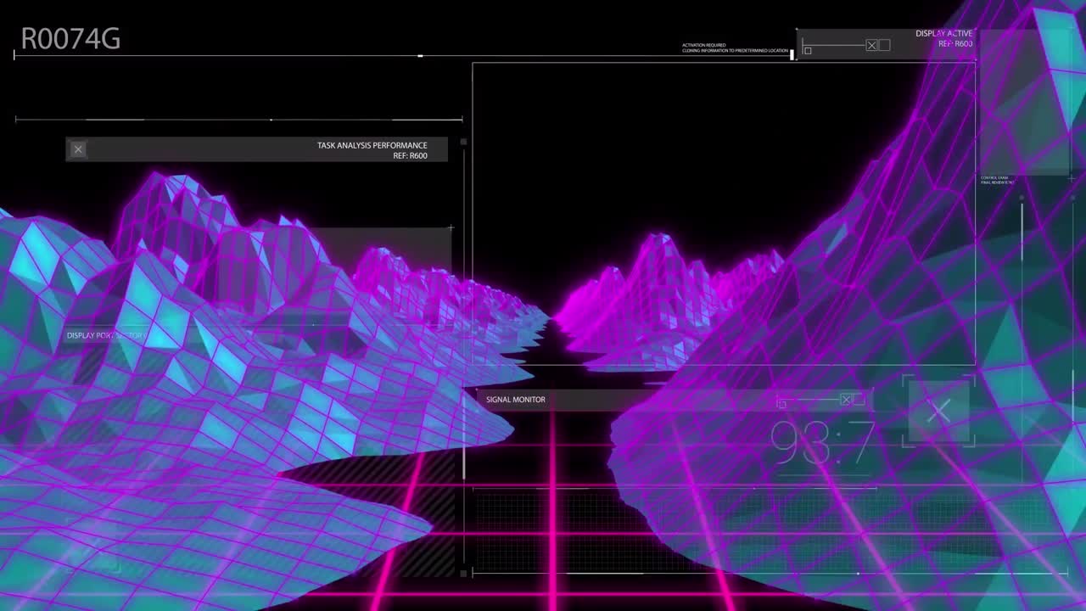Click the X icon on Task Analysis Performance panel
Screen dimensions: 1086x611
point(77,149)
